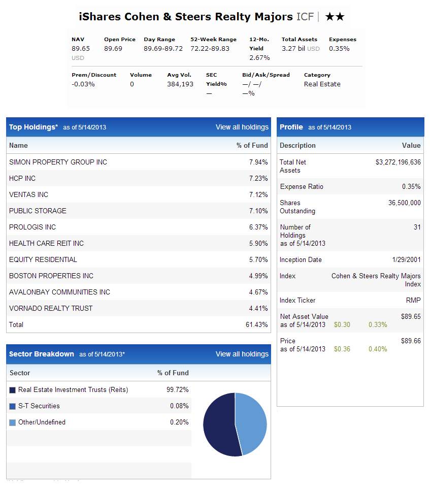Click the RMP index ticker
Image resolution: width=430 pixels, height=491 pixels.
(x=413, y=301)
